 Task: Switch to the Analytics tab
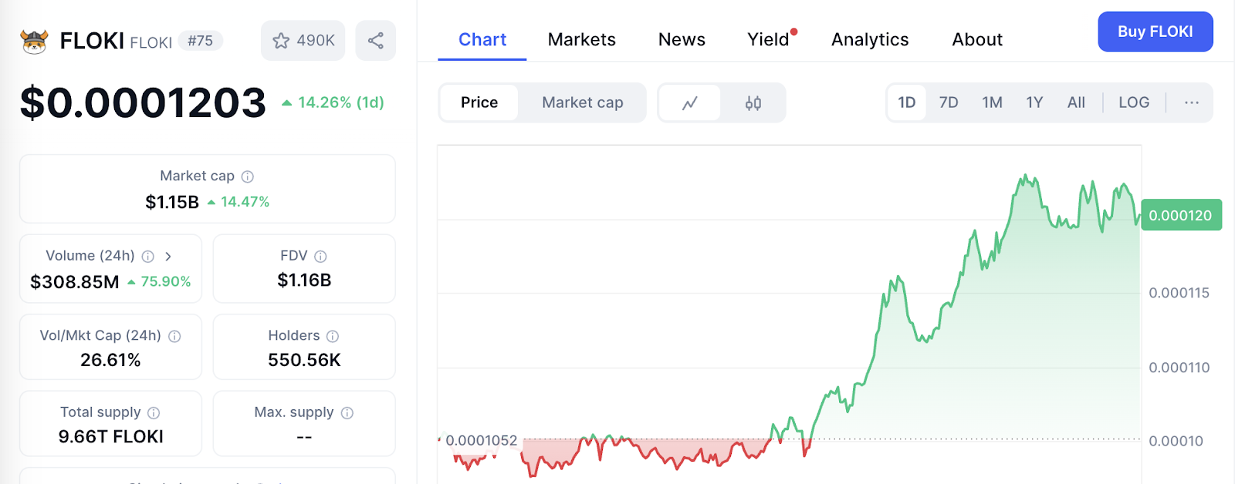coord(870,39)
